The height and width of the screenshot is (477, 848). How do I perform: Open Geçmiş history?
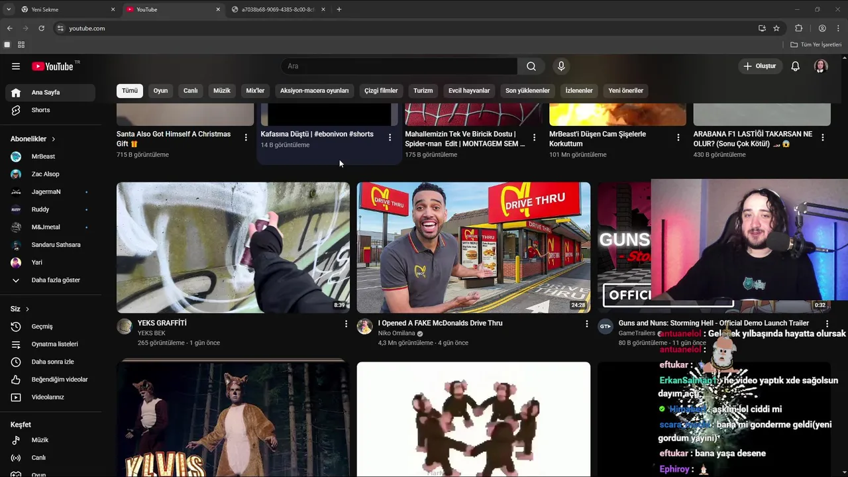[50, 327]
